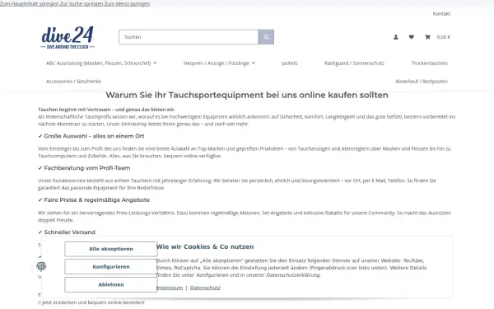Open the Trockentauchen category
This screenshot has width=494, height=309.
click(430, 63)
